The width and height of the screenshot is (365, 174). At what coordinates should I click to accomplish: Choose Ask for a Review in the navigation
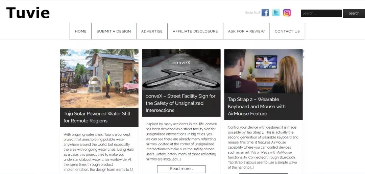click(x=246, y=31)
